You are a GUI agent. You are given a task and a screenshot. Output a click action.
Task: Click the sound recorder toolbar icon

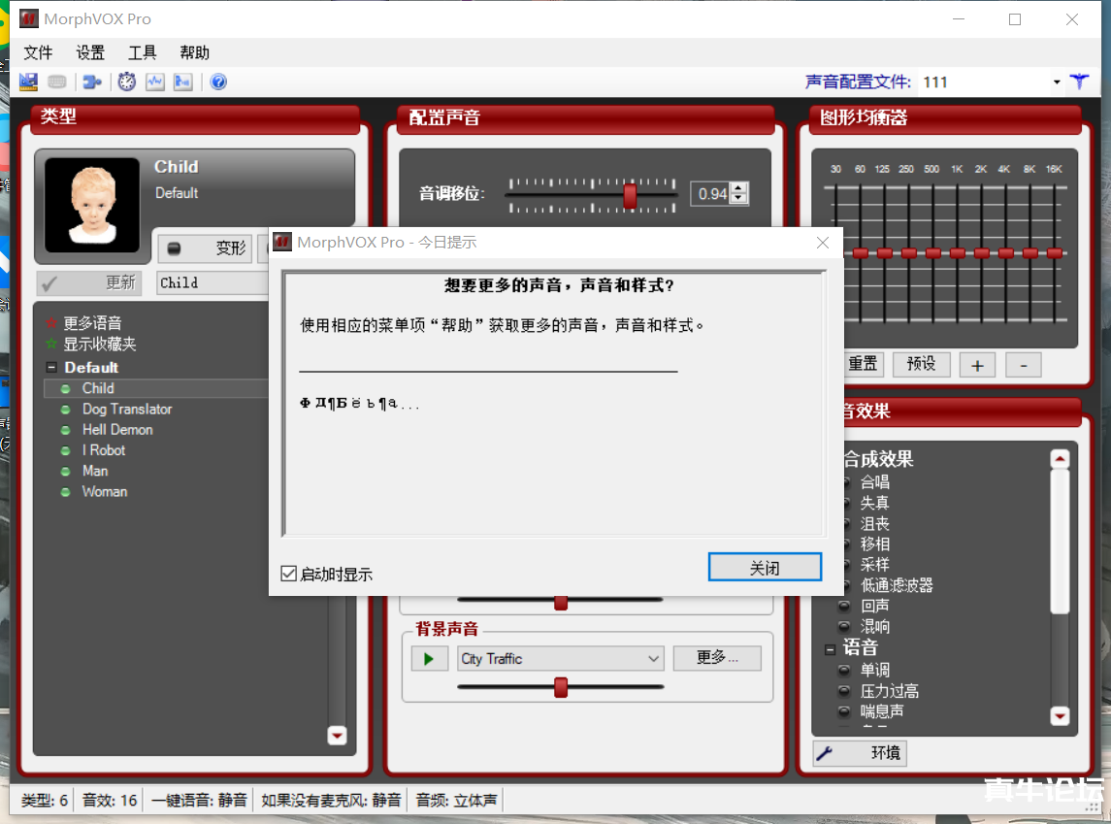[x=183, y=82]
